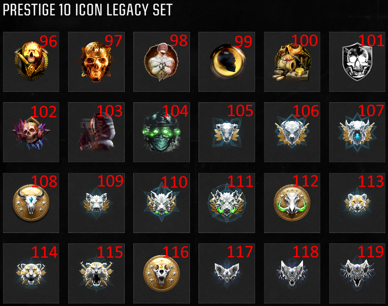
Task: Choose the crystal crowned skull icon 102
Action: tap(31, 132)
